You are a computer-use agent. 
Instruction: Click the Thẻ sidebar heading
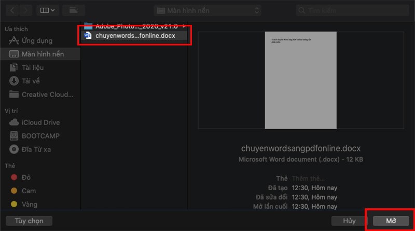[10, 165]
